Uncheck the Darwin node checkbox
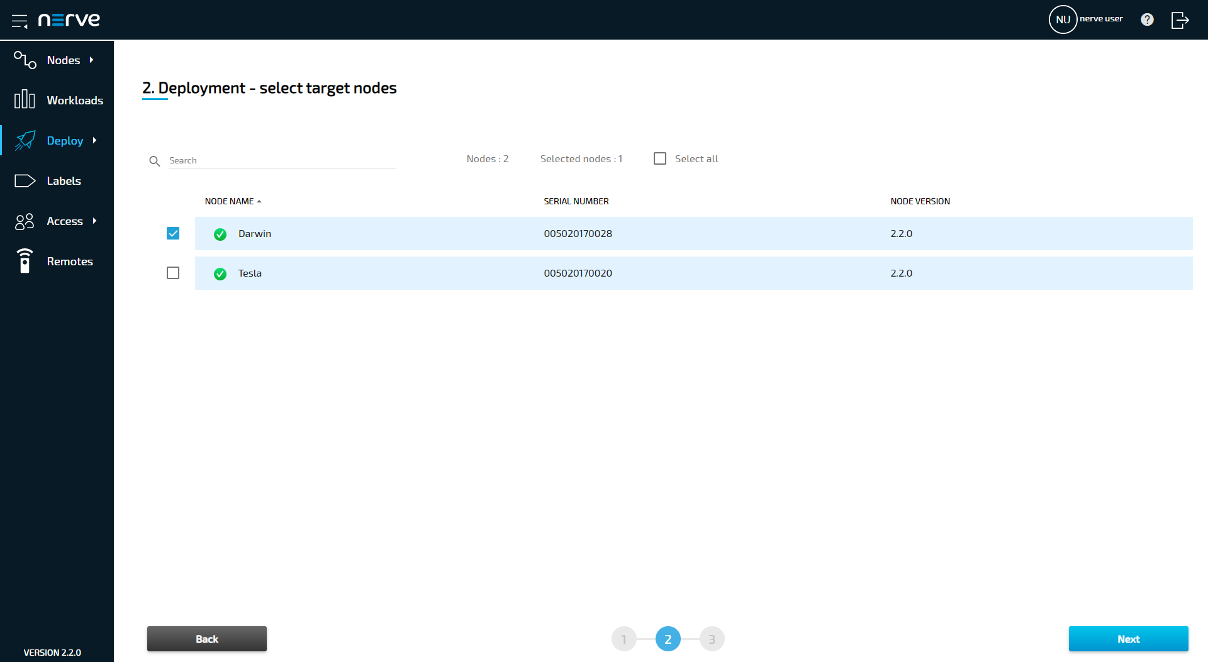This screenshot has width=1208, height=662. tap(173, 233)
